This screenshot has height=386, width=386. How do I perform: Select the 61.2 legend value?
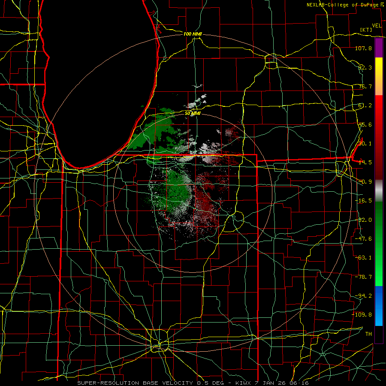click(365, 106)
